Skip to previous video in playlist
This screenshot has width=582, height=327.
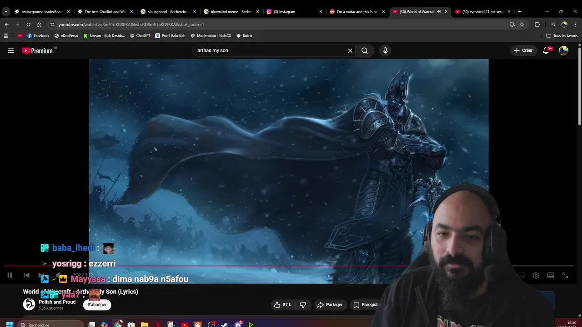(x=26, y=275)
